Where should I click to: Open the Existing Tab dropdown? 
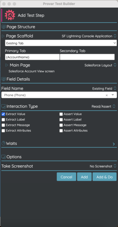[x=61, y=43]
